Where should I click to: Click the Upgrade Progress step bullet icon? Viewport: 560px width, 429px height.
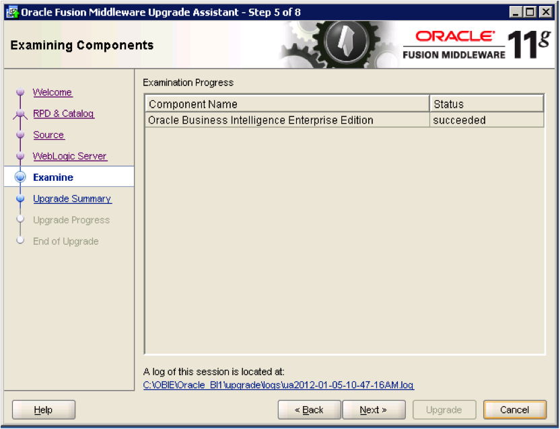[x=20, y=219]
